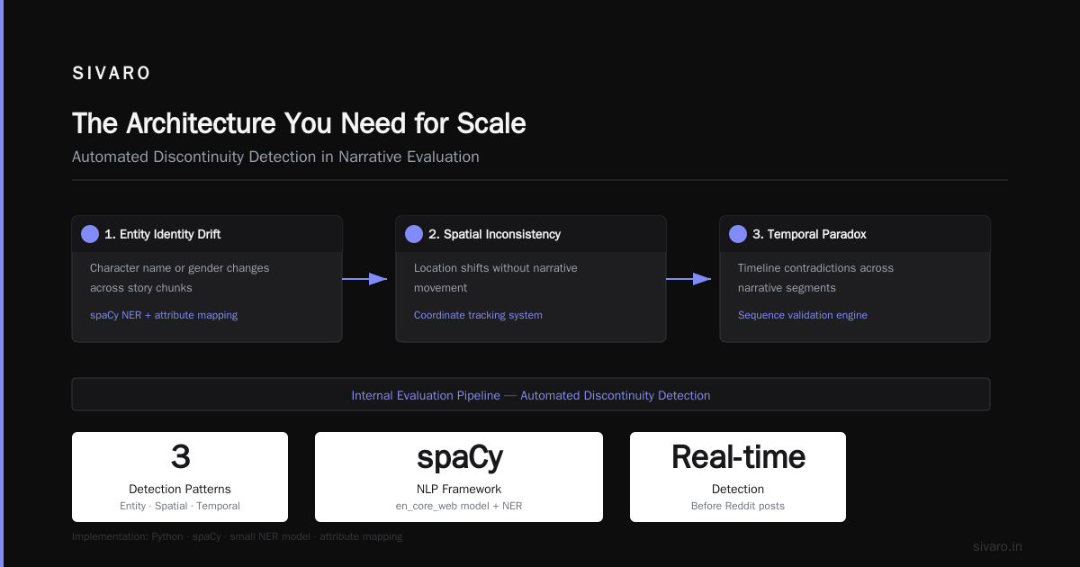Click the Internal Evaluation Pipeline banner
Viewport: 1080px width, 567px height.
pyautogui.click(x=531, y=394)
